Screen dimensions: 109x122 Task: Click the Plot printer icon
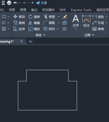[9, 3]
